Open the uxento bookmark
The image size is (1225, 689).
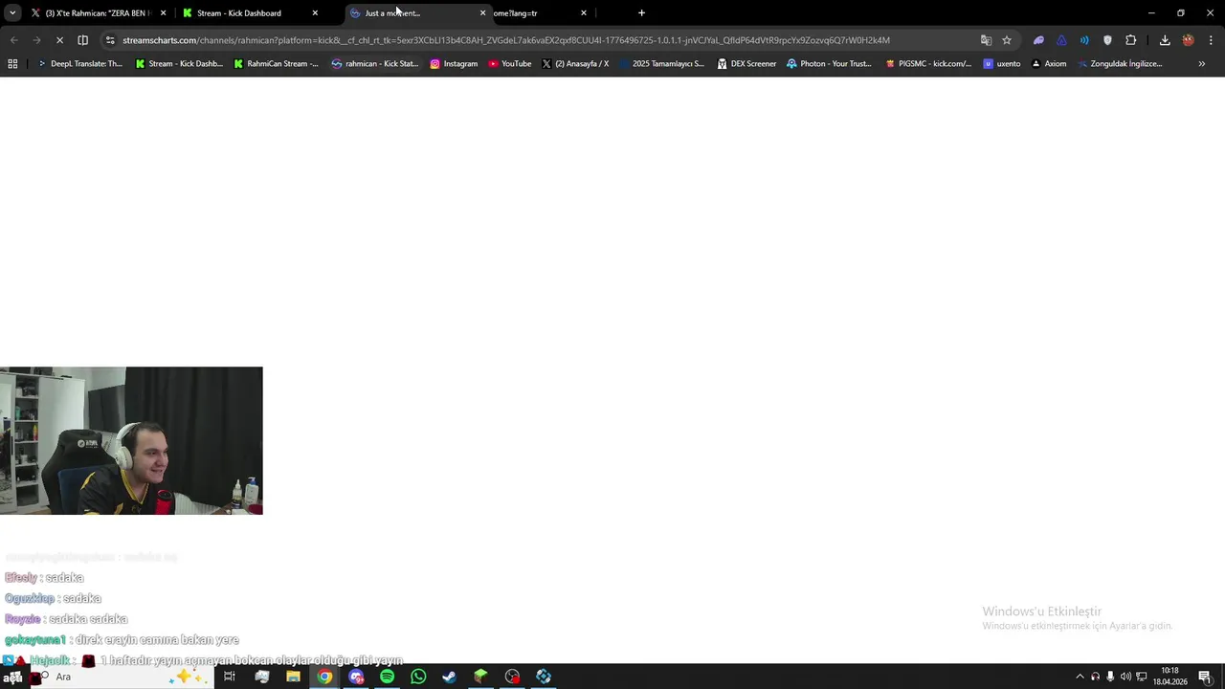(1002, 64)
